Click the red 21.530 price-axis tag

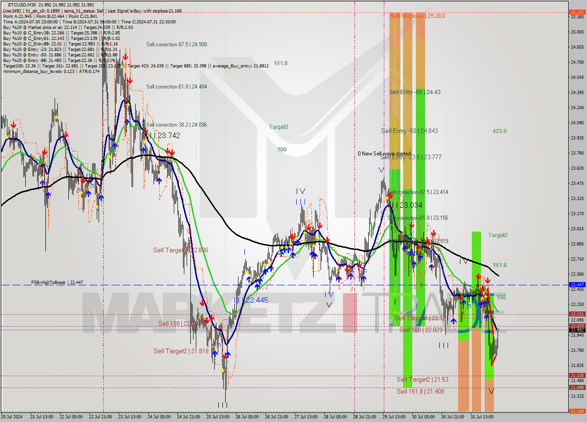click(576, 375)
